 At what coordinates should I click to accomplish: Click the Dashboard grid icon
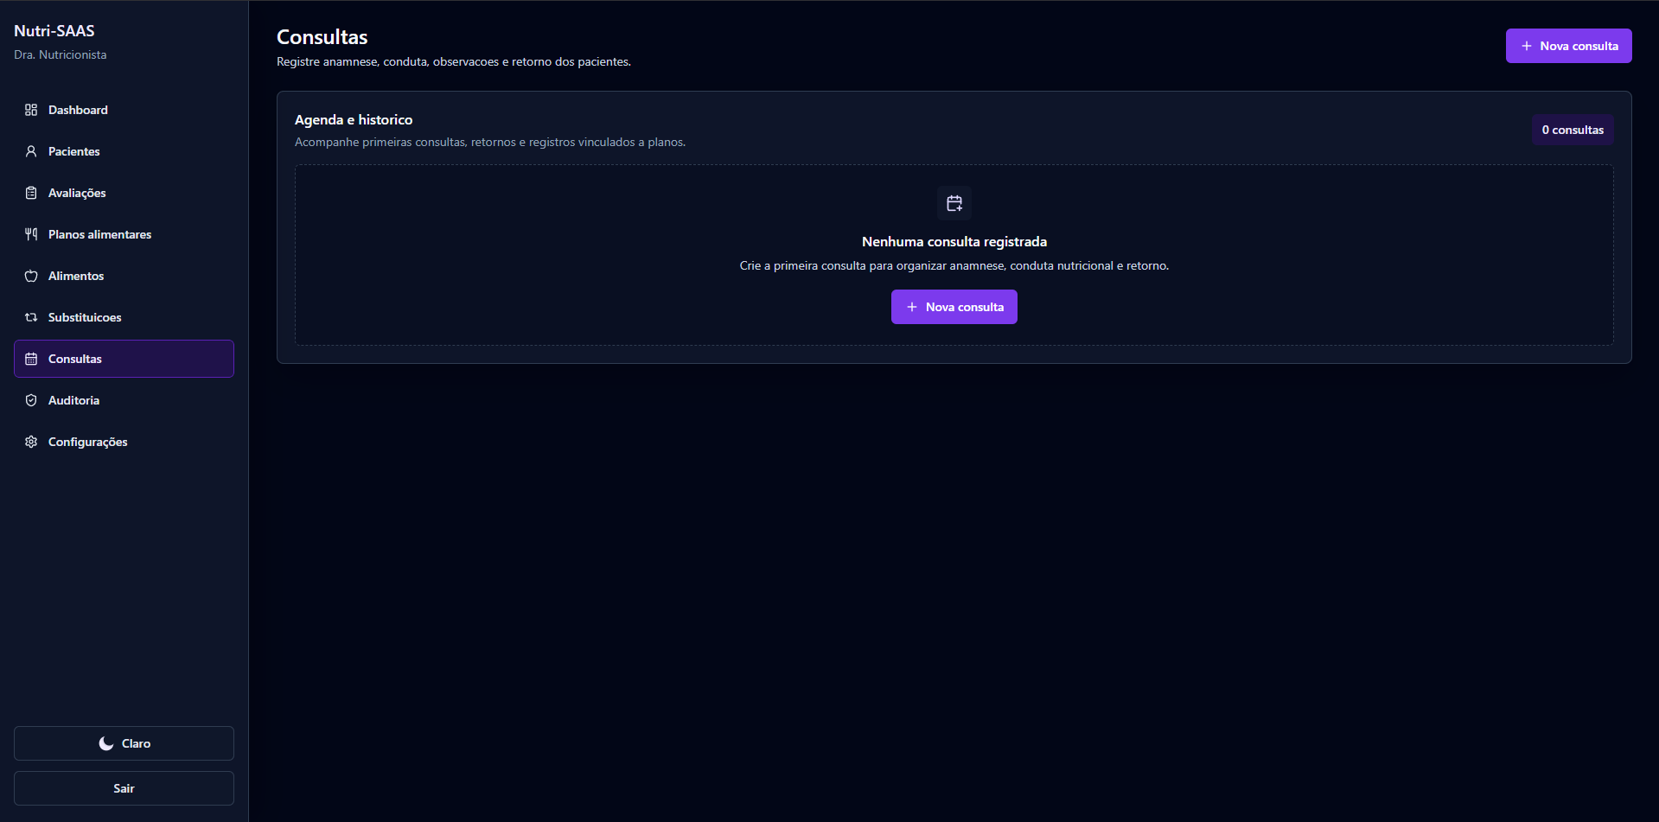(x=31, y=110)
